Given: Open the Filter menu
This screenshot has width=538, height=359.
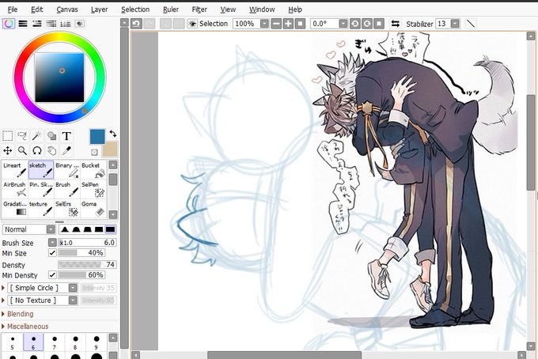Looking at the screenshot, I should click(199, 9).
